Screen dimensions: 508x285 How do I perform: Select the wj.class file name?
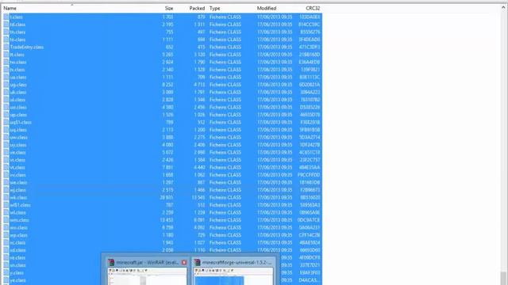coord(17,190)
